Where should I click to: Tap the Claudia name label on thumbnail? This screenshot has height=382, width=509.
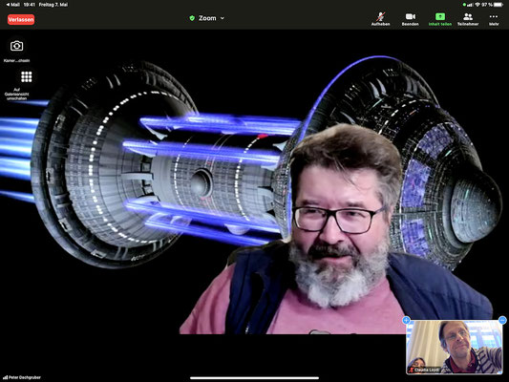coord(427,370)
